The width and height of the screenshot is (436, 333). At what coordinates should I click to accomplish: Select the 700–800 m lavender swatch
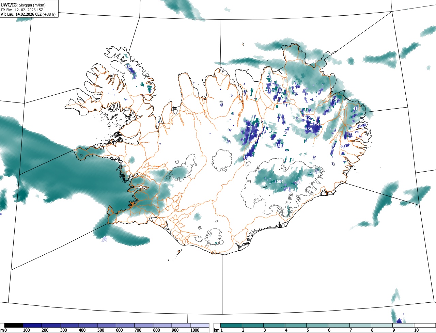144,326
